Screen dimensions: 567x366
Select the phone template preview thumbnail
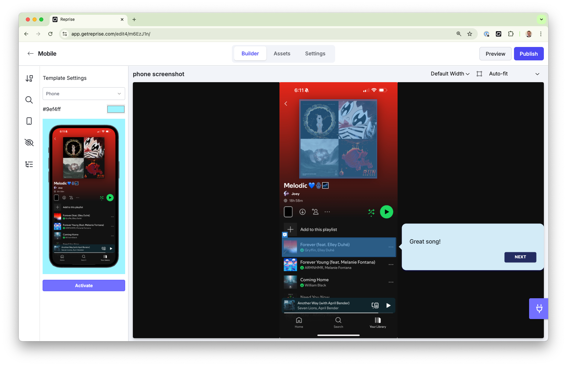coord(84,196)
